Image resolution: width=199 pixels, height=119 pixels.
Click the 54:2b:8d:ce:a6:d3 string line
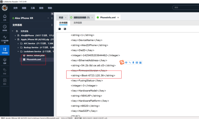(x=93, y=66)
